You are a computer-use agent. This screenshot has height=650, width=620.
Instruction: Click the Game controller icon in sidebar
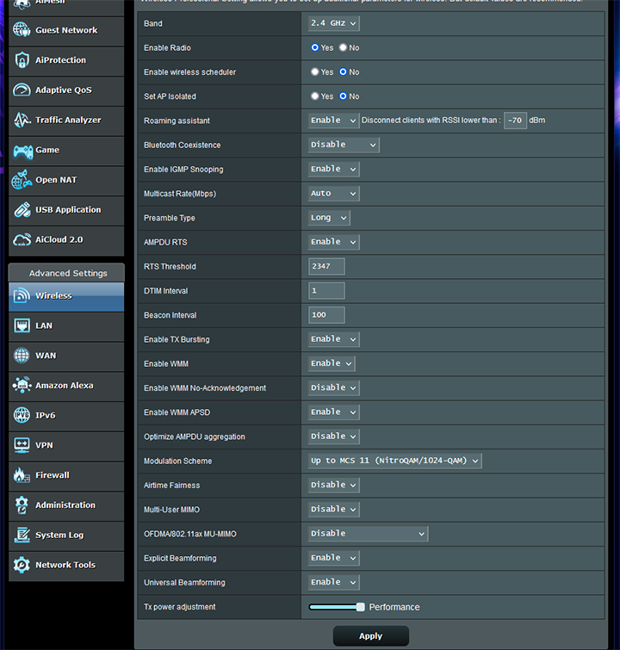22,150
